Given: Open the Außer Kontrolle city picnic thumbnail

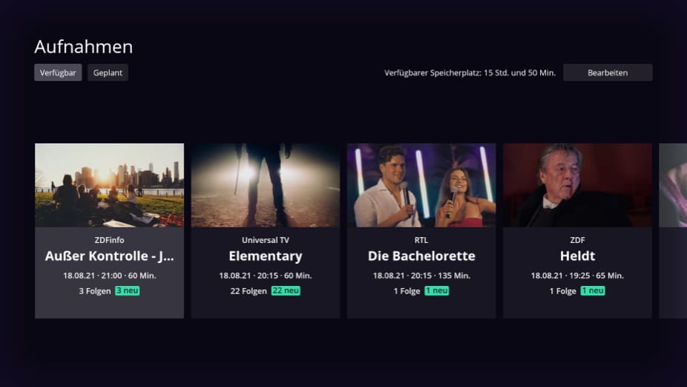Looking at the screenshot, I should (x=110, y=185).
